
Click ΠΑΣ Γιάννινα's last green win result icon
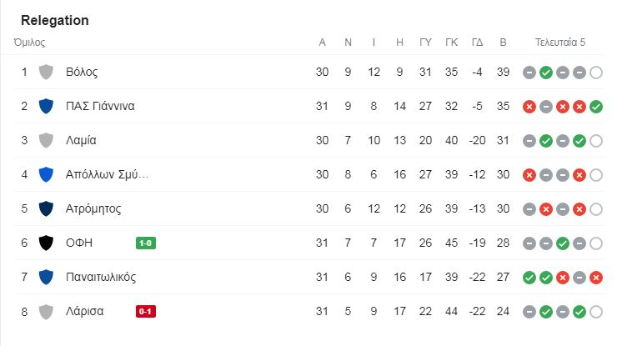[596, 107]
